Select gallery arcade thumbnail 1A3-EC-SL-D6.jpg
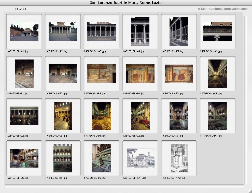Viewport: 252px width, 193px height. point(63,158)
